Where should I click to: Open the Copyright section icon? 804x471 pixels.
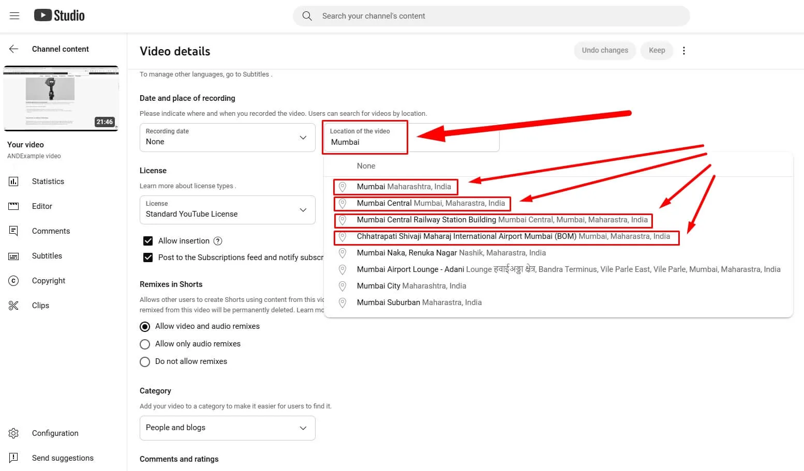(13, 281)
